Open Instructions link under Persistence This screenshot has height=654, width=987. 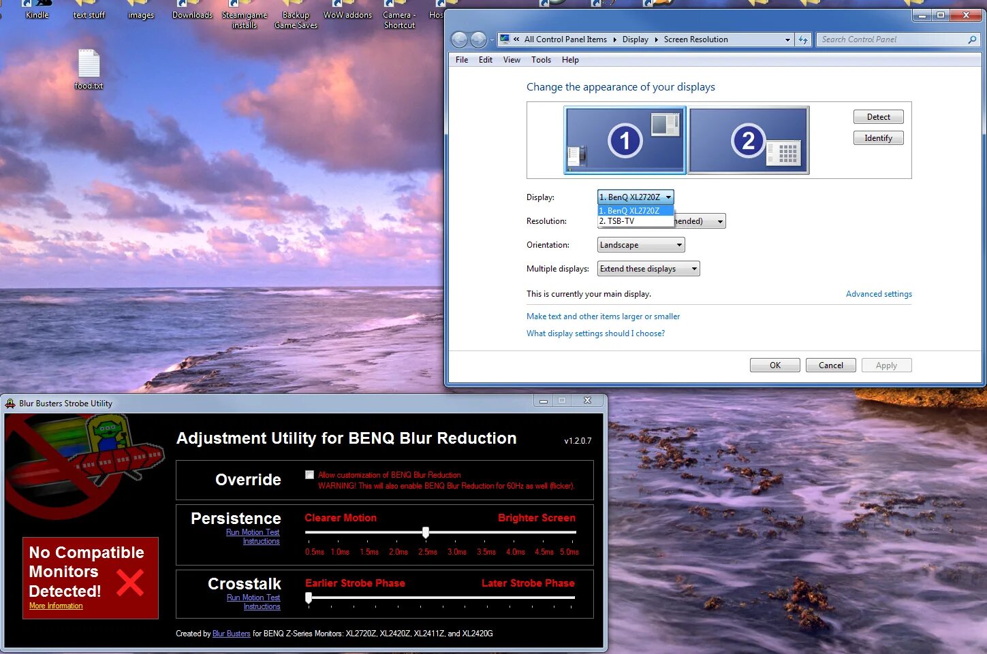tap(262, 541)
